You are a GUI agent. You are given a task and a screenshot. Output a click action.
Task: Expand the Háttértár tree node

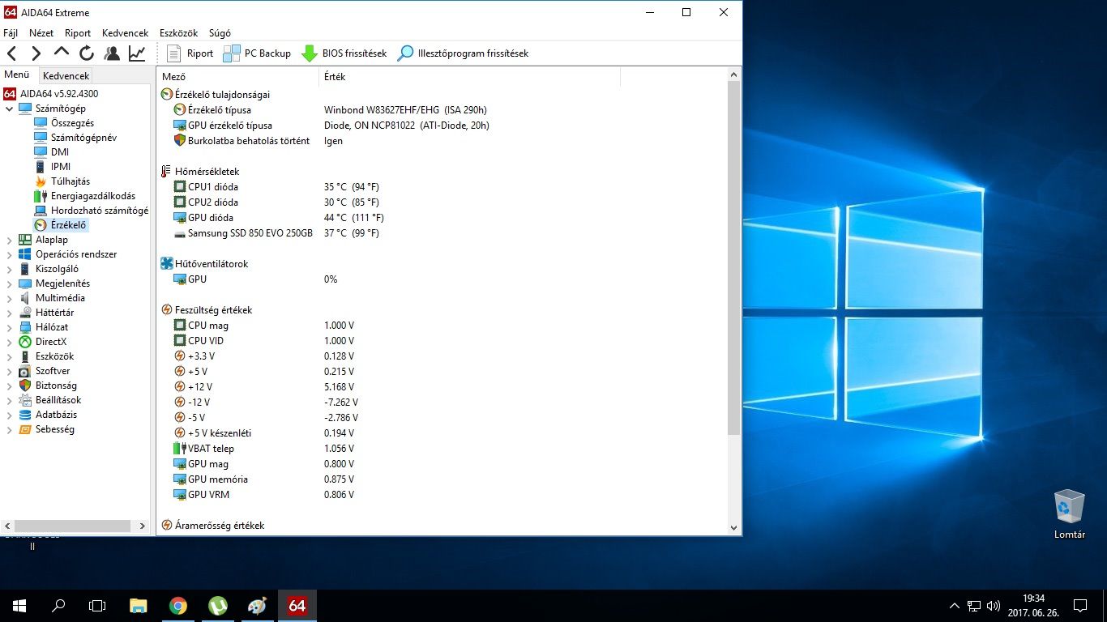10,313
